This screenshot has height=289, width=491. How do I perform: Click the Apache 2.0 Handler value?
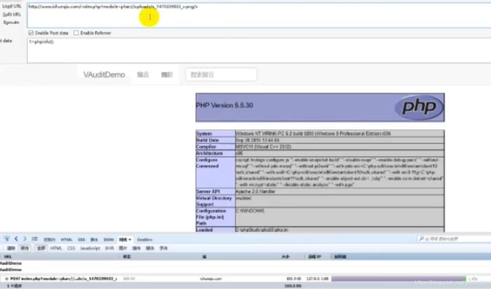256,191
